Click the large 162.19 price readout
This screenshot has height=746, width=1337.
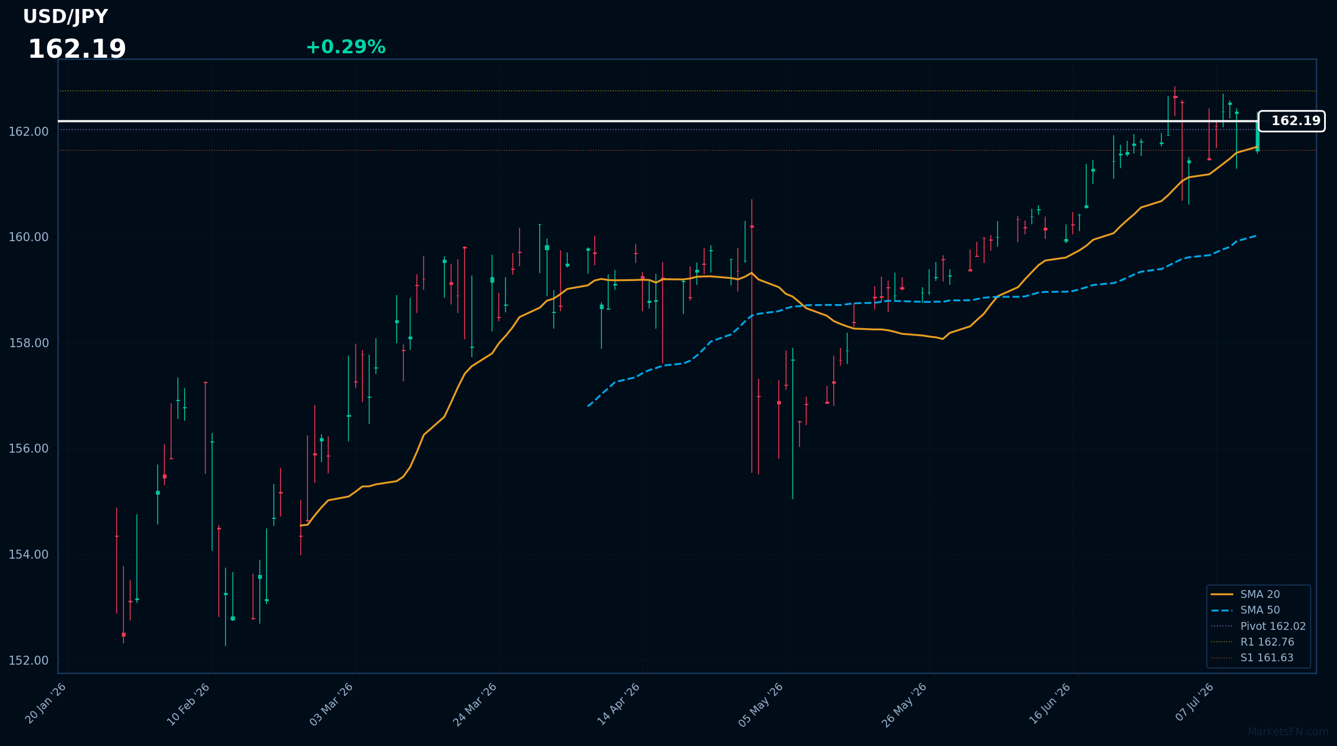point(77,49)
